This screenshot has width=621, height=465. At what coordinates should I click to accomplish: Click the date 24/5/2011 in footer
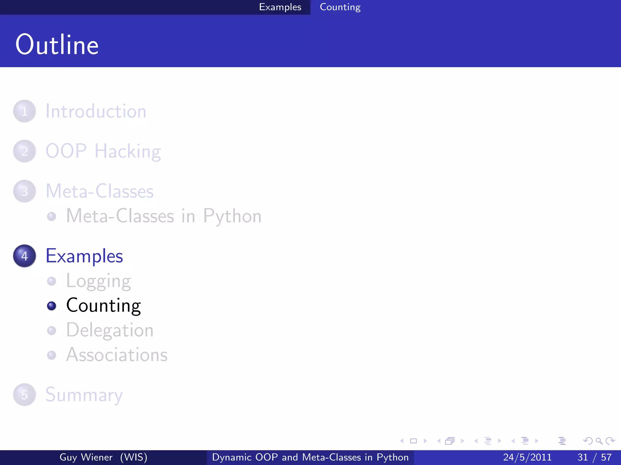[x=527, y=457]
